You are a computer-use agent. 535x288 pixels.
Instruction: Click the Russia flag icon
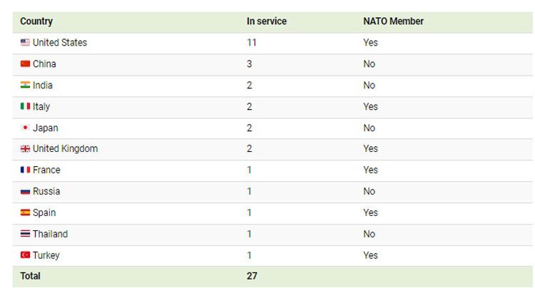point(25,192)
